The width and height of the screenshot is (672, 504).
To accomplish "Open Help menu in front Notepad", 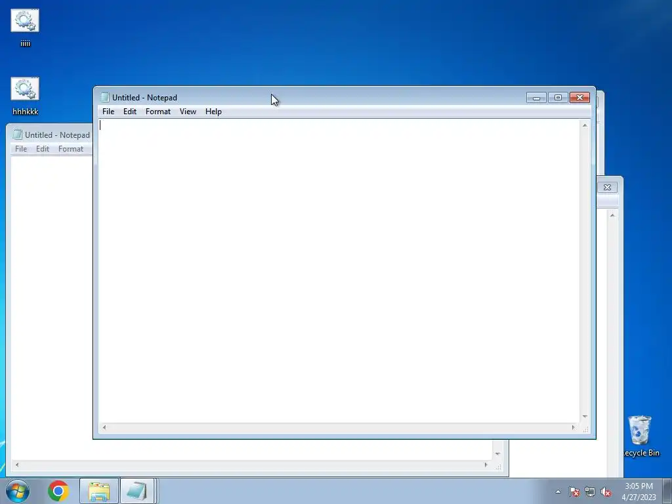I will (213, 112).
